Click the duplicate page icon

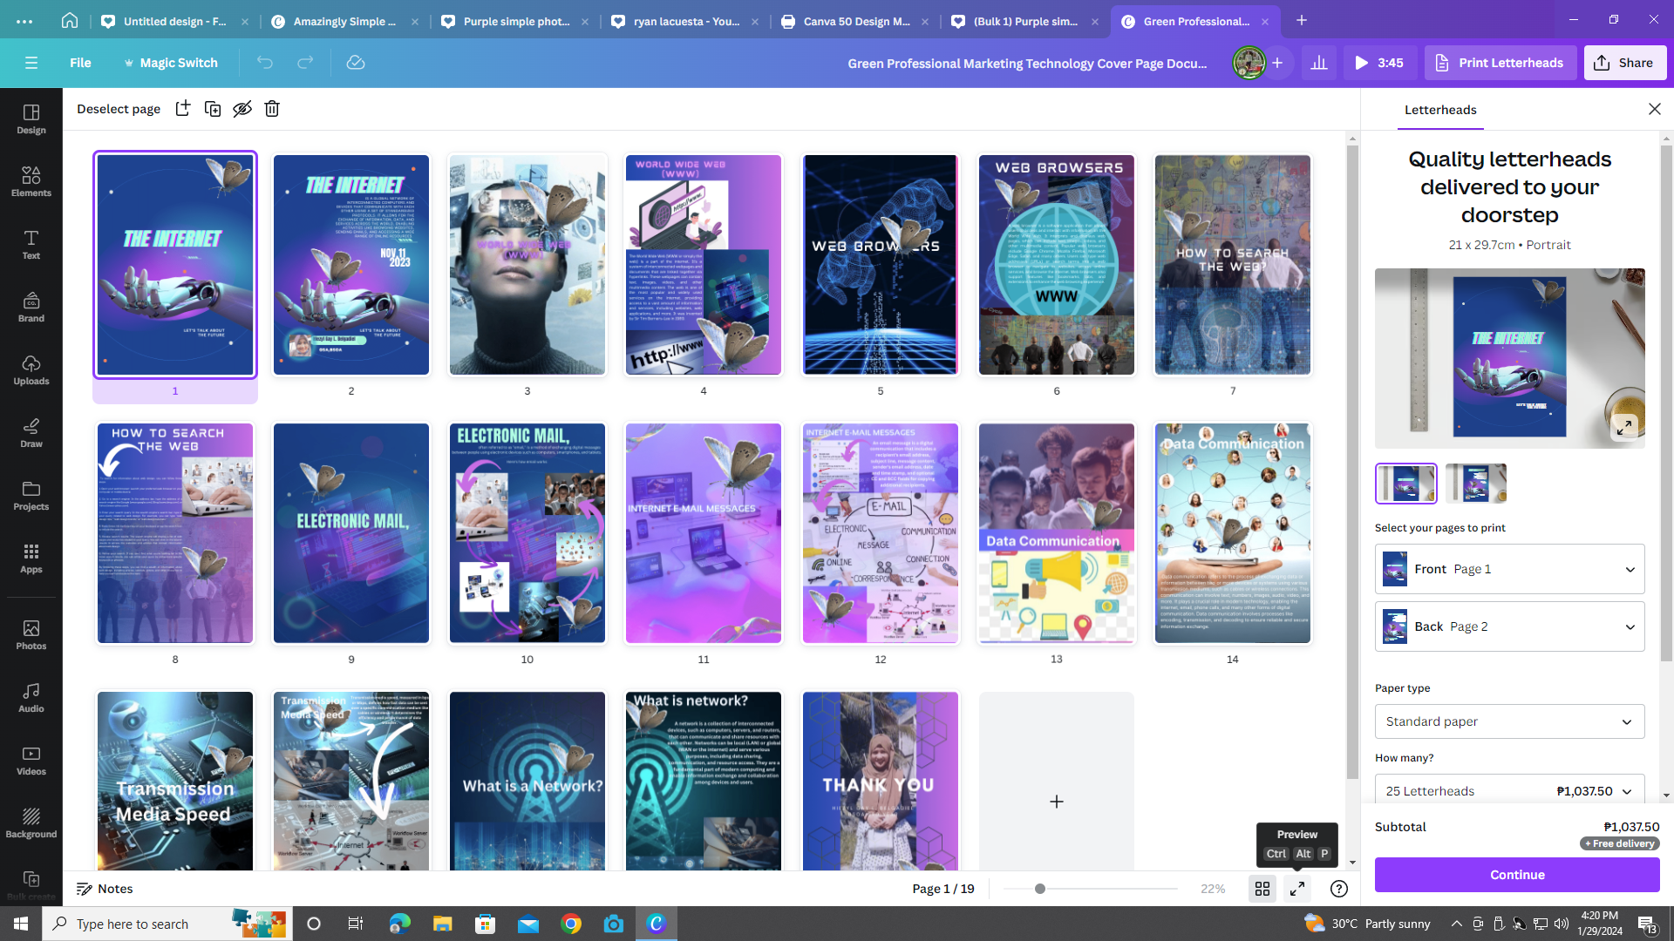(212, 109)
